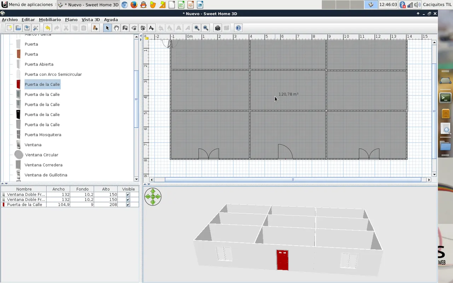Select Ventana item in catalog
The height and width of the screenshot is (283, 453).
(x=33, y=145)
